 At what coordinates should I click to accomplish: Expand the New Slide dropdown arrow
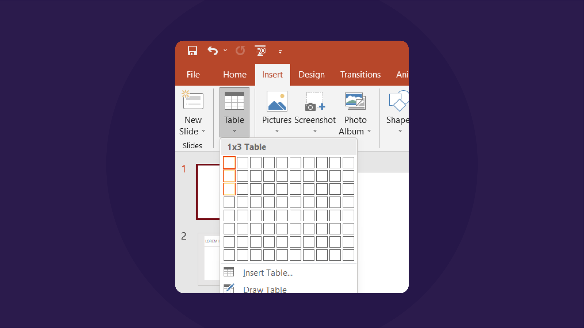(204, 131)
